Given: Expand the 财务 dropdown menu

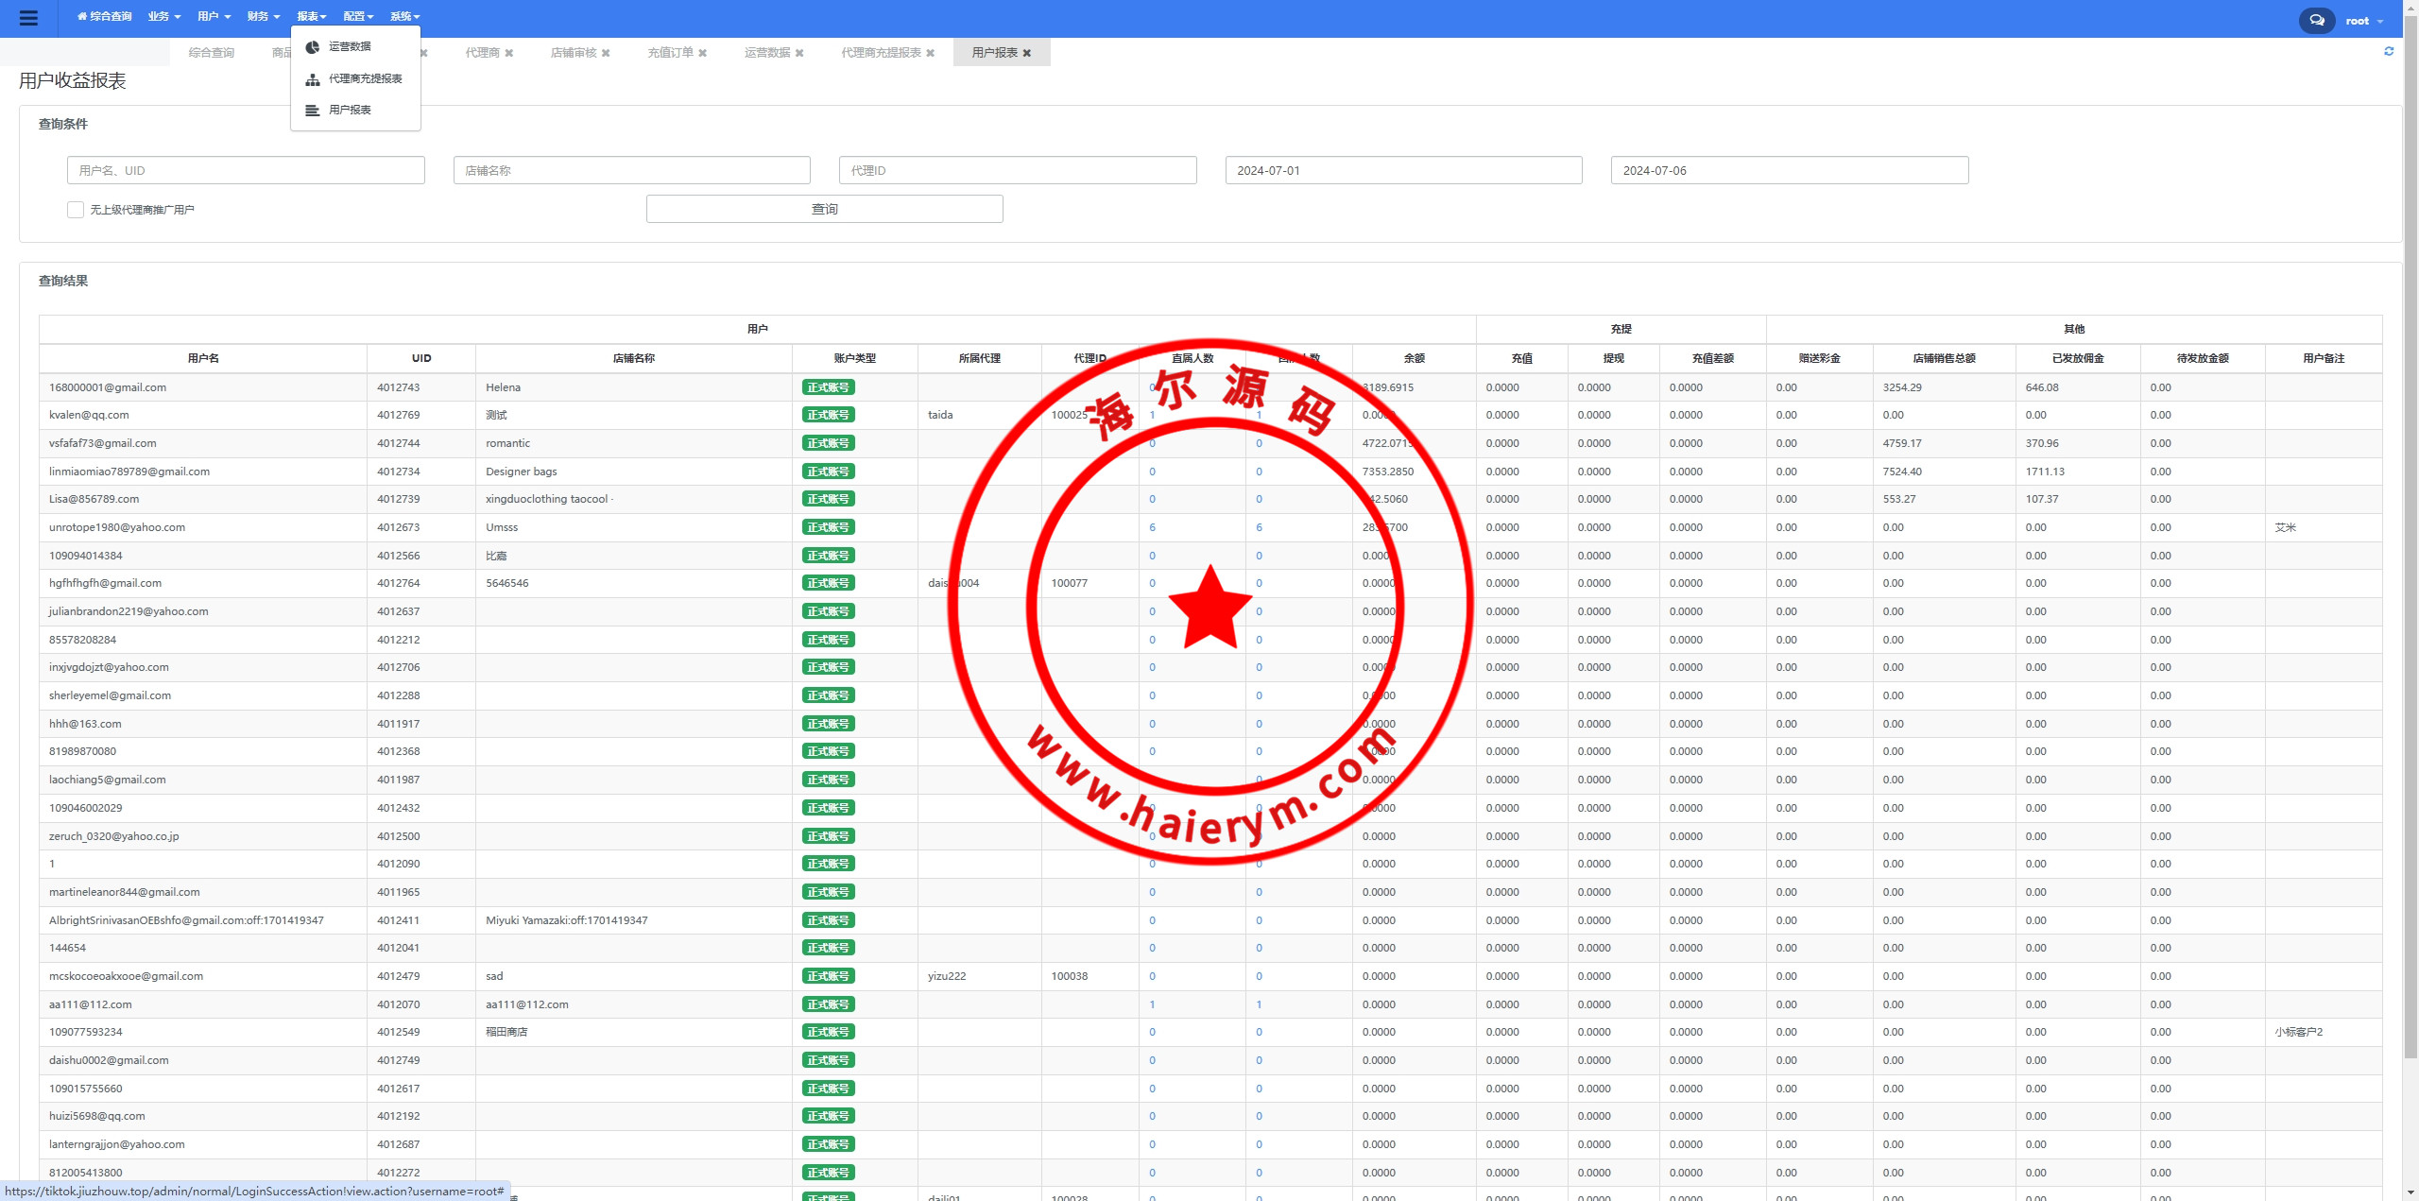Looking at the screenshot, I should point(263,16).
